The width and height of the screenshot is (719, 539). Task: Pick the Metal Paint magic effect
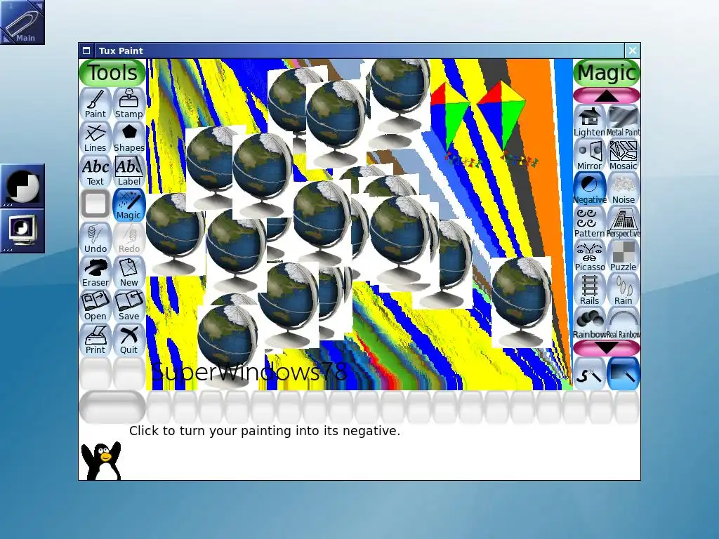coord(624,121)
